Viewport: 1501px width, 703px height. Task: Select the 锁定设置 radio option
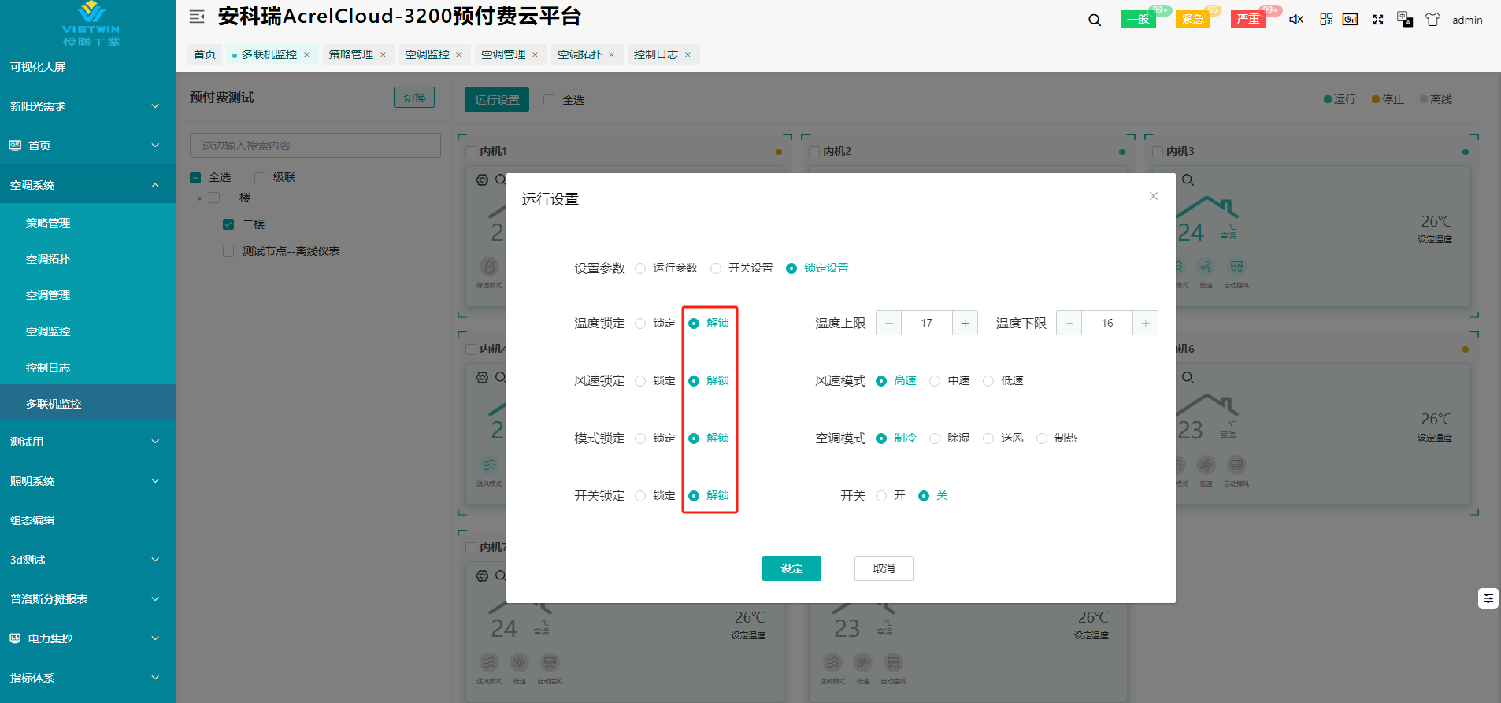click(817, 268)
